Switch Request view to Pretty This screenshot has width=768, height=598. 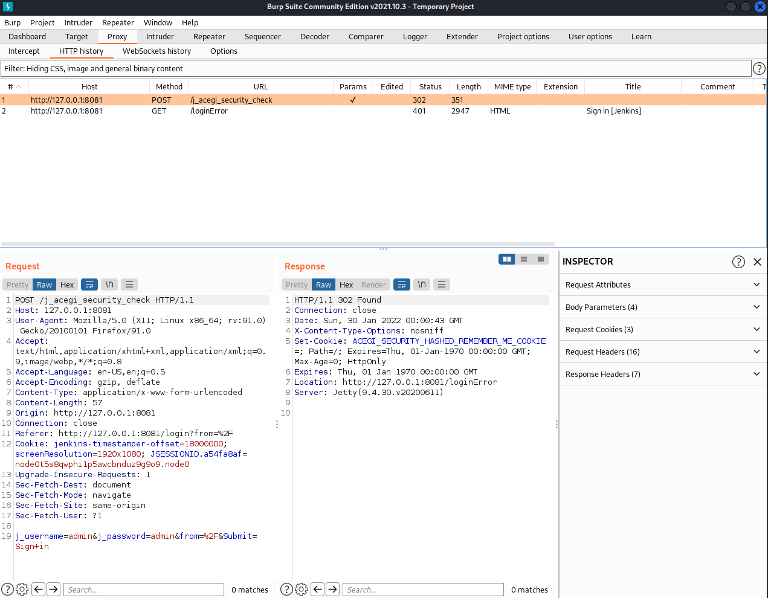[18, 285]
